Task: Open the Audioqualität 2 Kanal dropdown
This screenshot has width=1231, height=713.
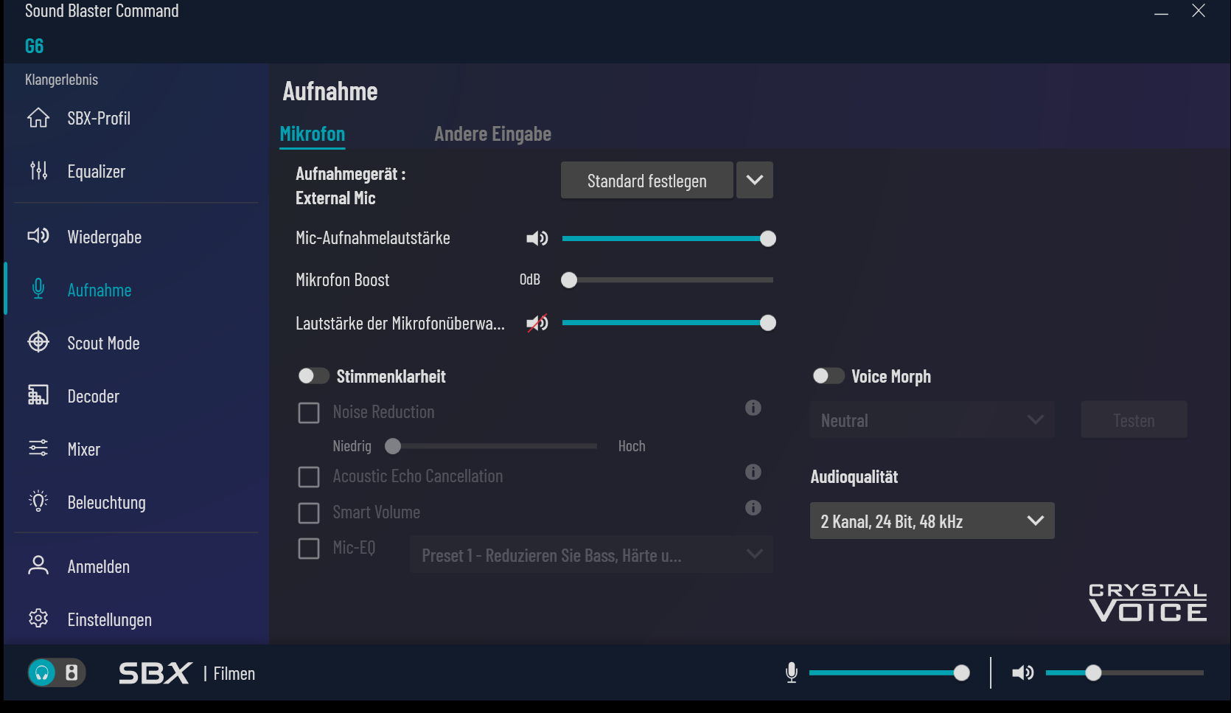Action: click(932, 521)
